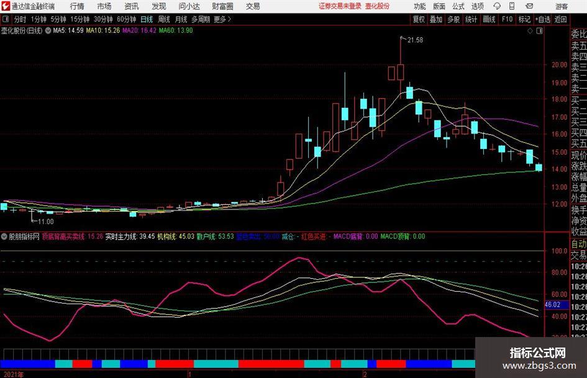Click the 换手 row in right sidebar
587x378 pixels.
(x=579, y=210)
